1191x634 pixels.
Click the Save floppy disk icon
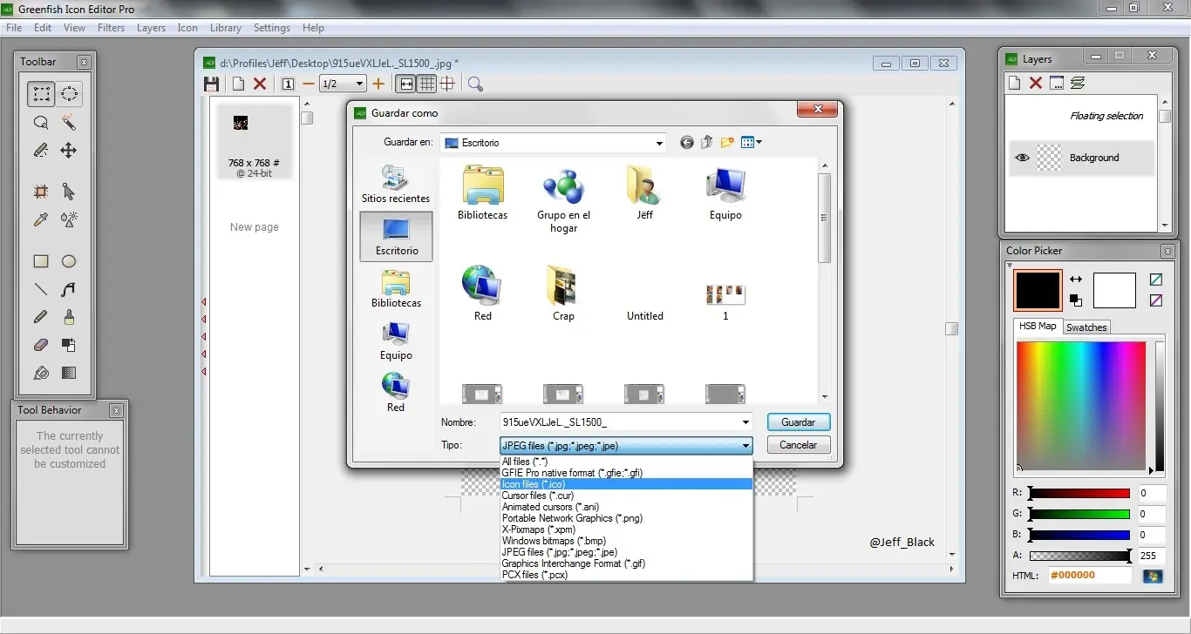pyautogui.click(x=211, y=84)
